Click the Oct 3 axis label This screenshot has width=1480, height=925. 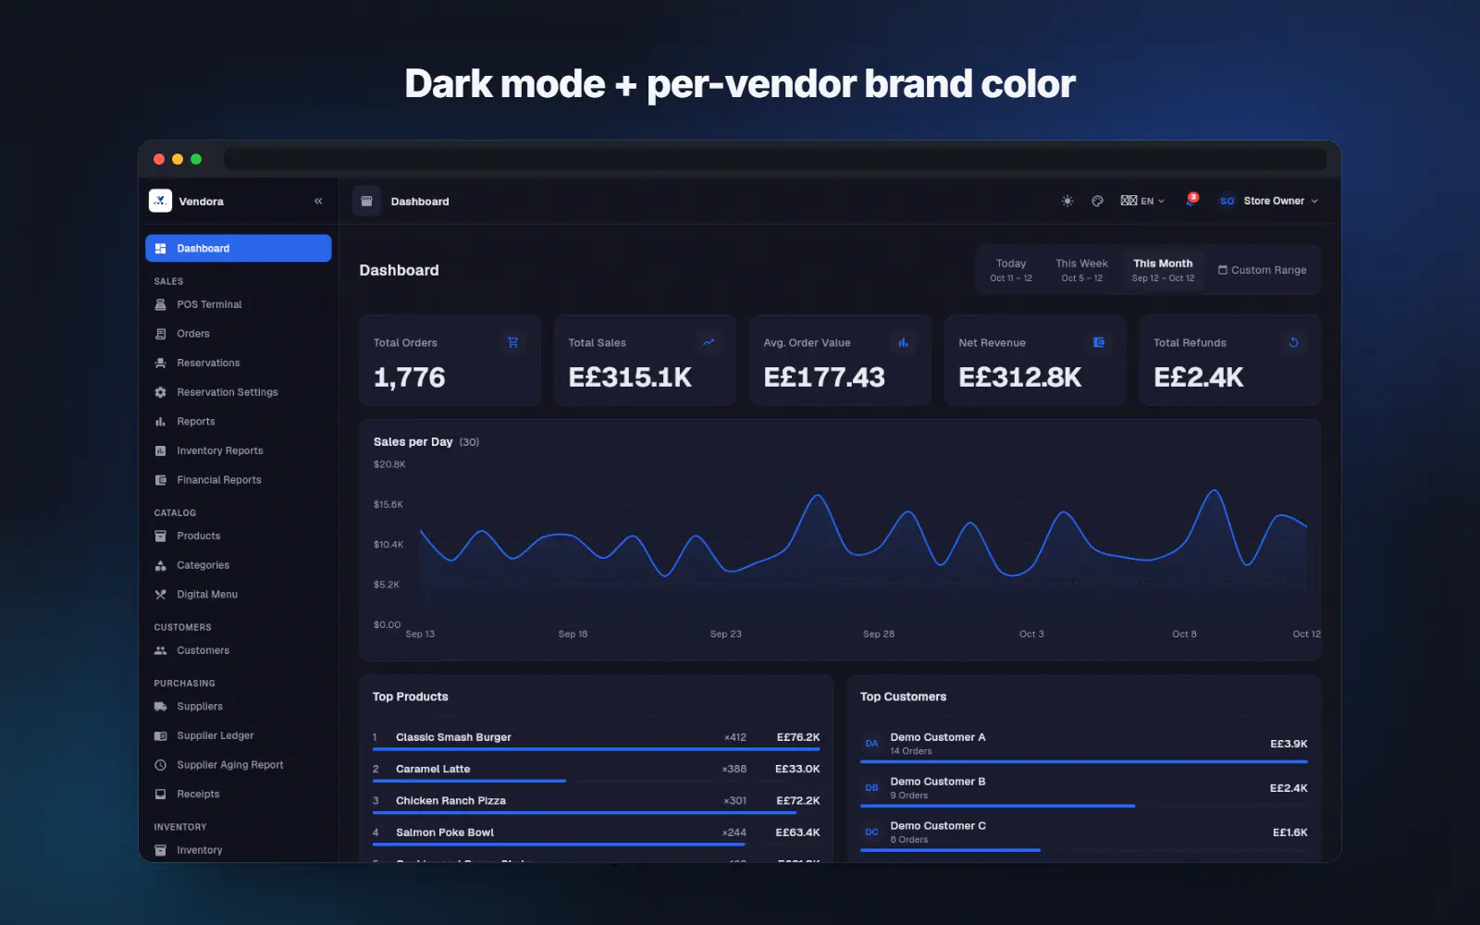coord(1031,634)
